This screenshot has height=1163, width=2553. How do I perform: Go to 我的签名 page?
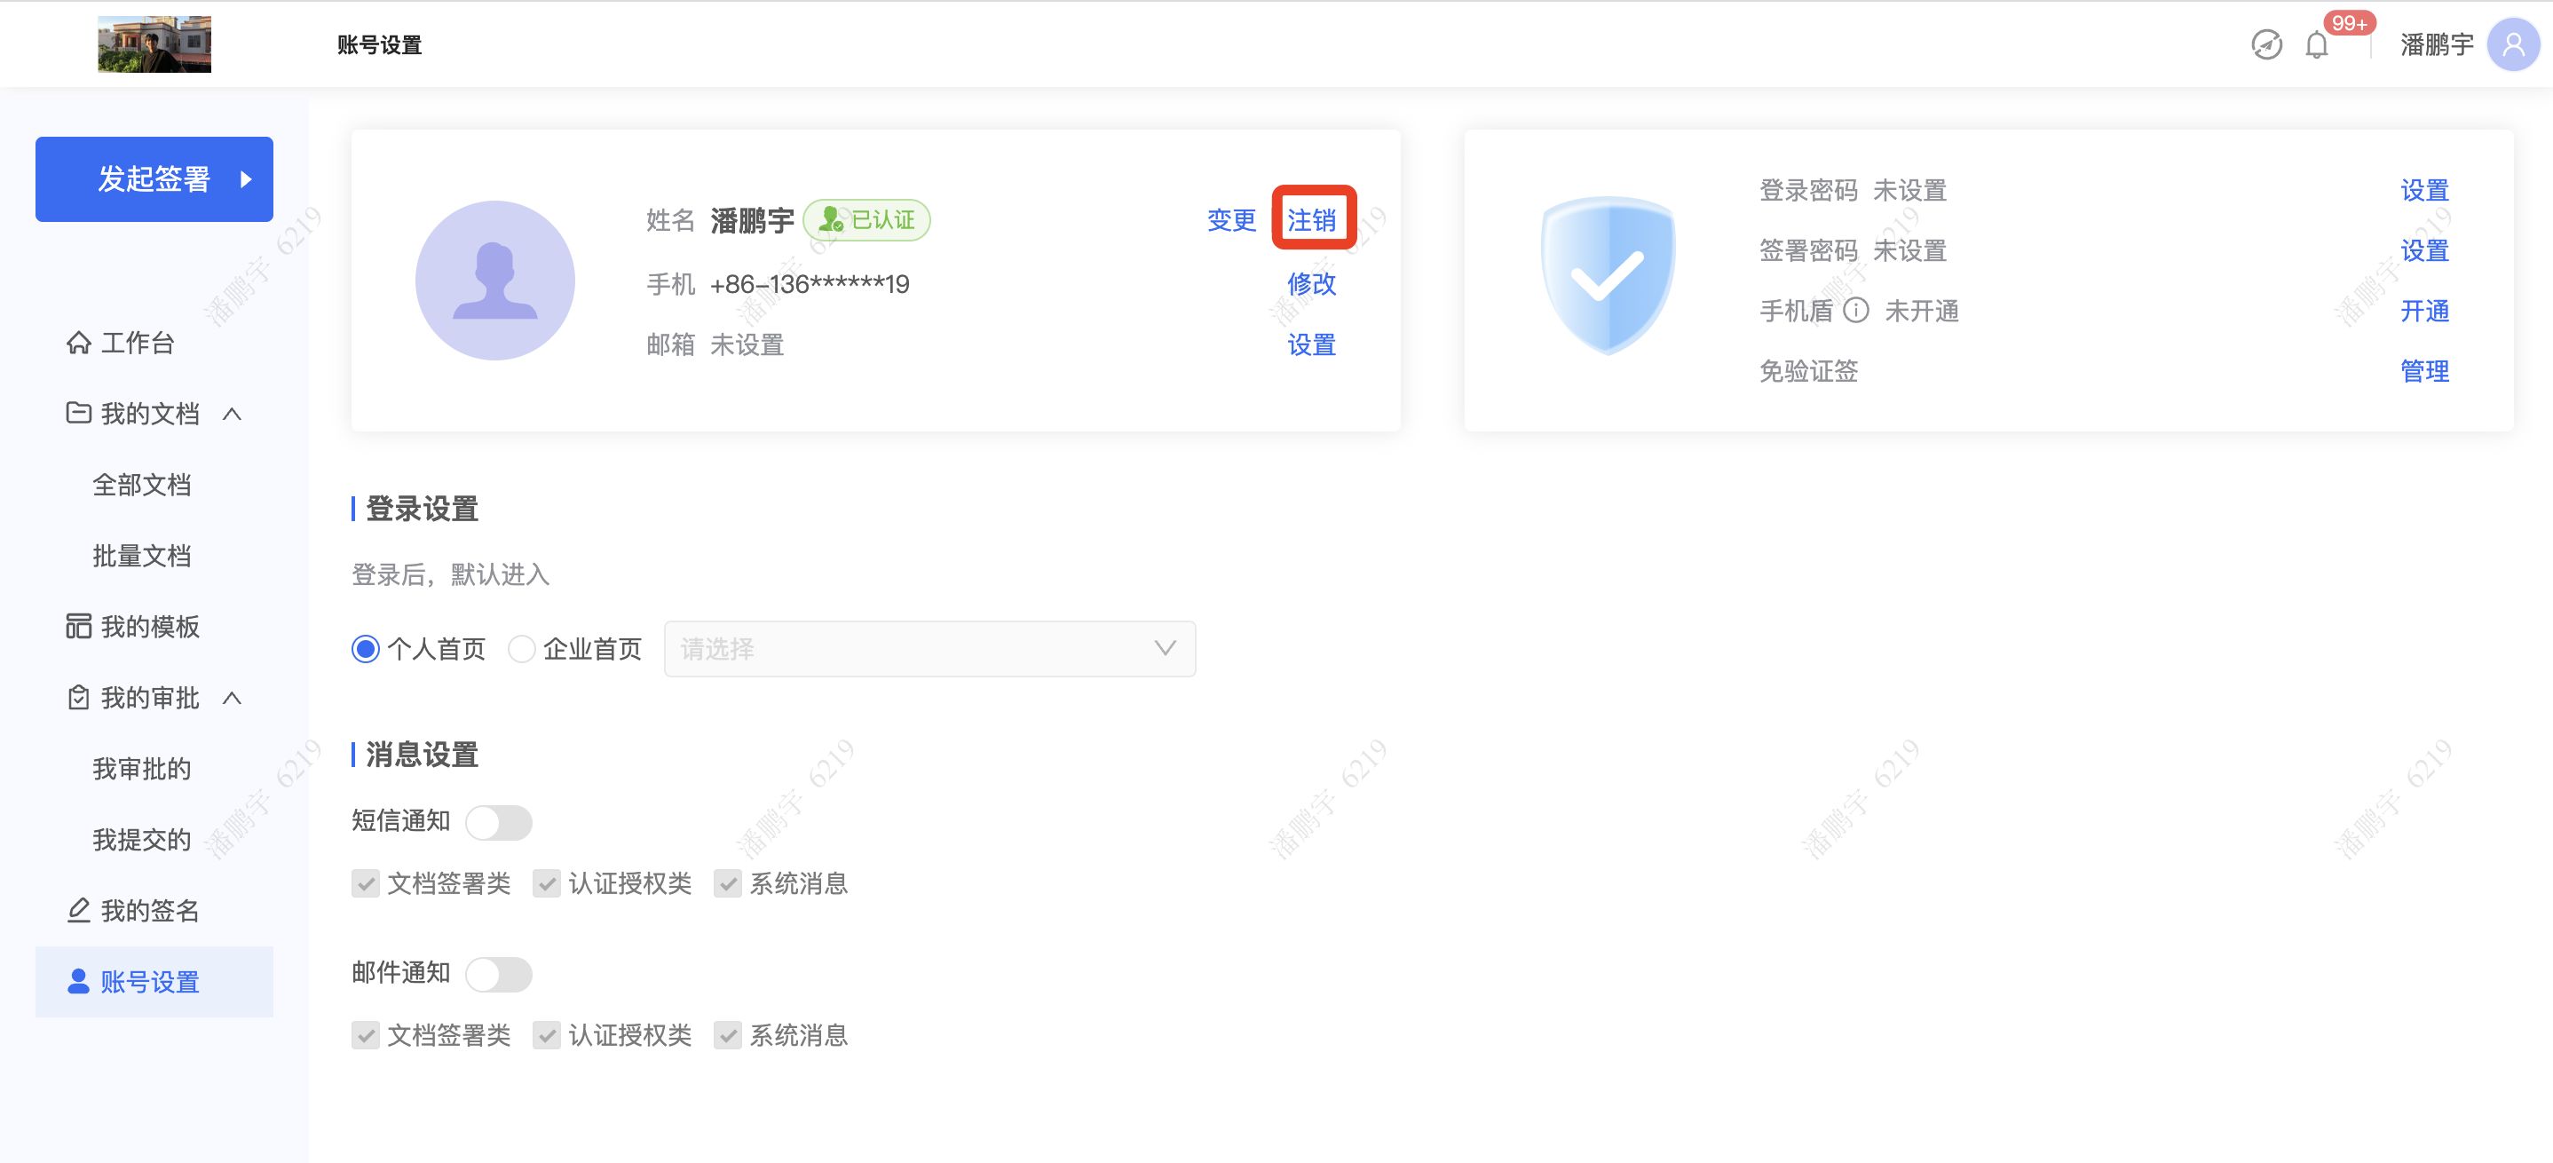point(151,910)
